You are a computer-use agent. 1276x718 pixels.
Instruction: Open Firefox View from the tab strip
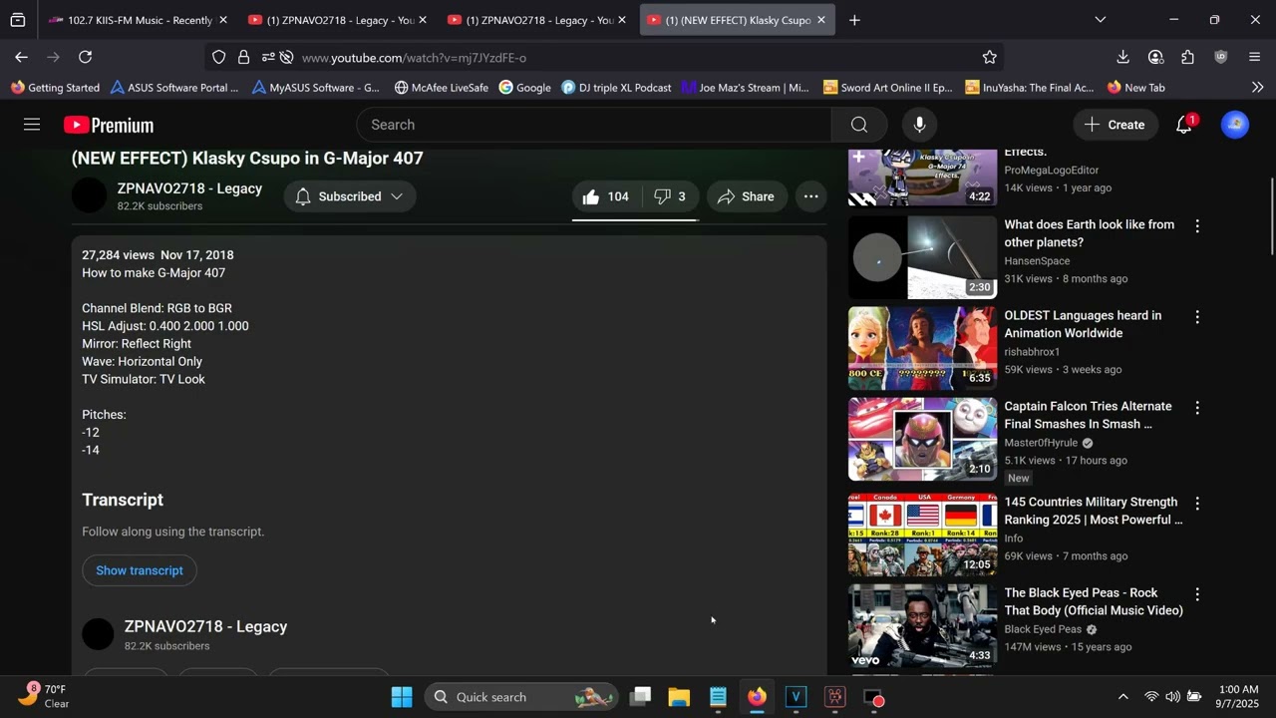click(18, 20)
